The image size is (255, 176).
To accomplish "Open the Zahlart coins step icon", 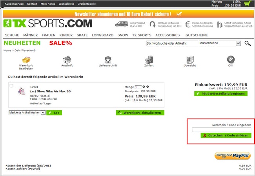I will tap(149, 59).
